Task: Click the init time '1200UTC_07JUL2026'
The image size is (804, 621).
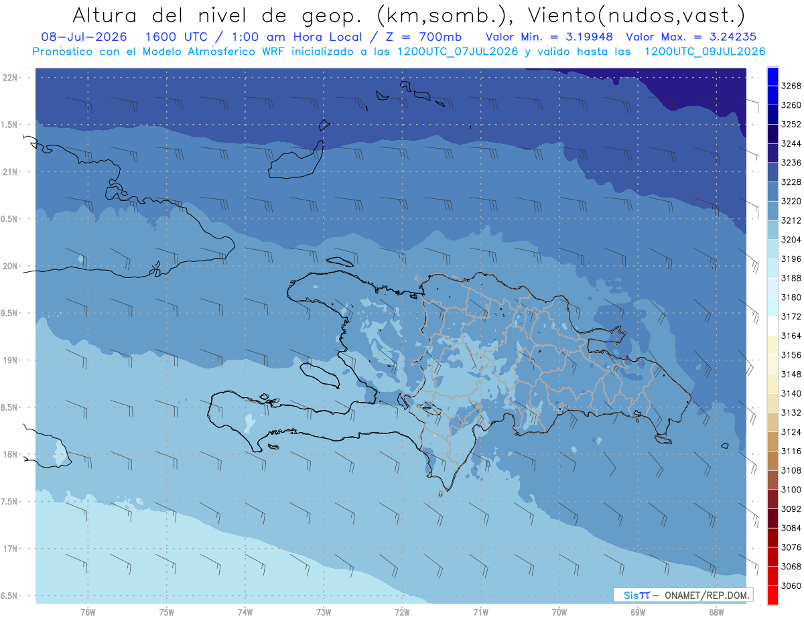Action: (x=458, y=52)
